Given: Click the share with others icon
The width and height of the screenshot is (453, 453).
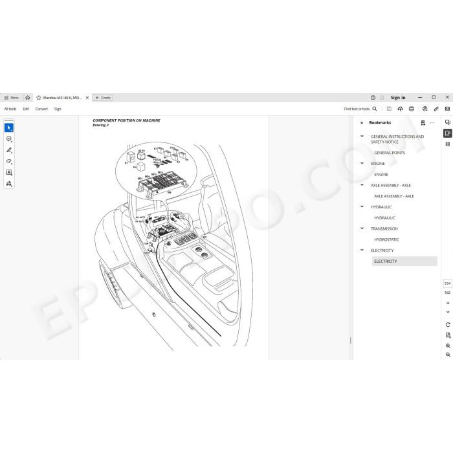Looking at the screenshot, I should [x=425, y=109].
